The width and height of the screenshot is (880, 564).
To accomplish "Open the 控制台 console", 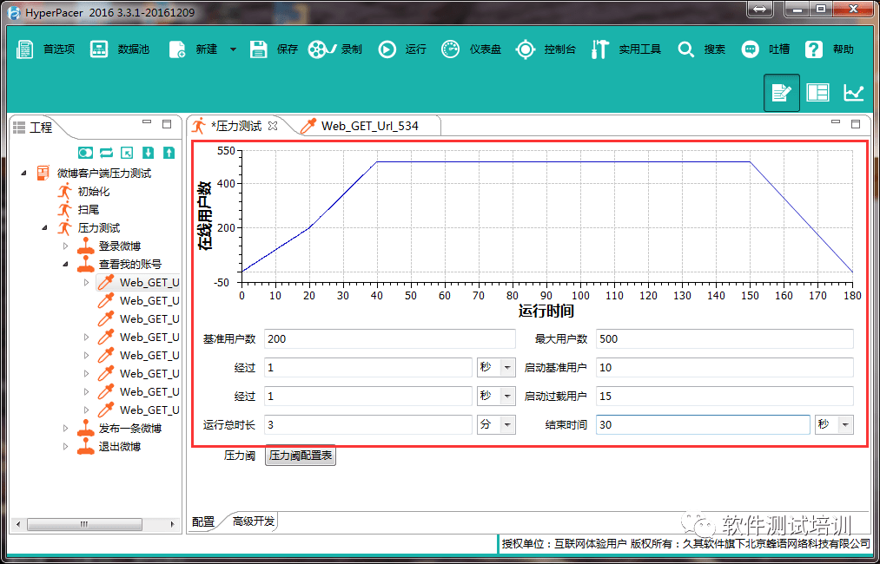I will point(546,49).
